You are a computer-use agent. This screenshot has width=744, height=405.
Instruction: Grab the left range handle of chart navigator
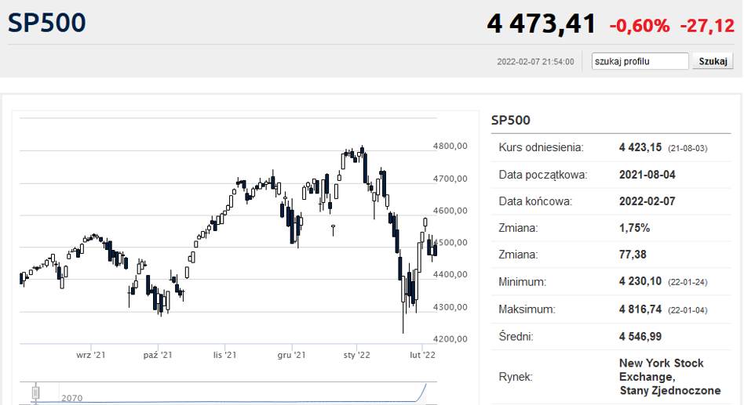click(35, 392)
